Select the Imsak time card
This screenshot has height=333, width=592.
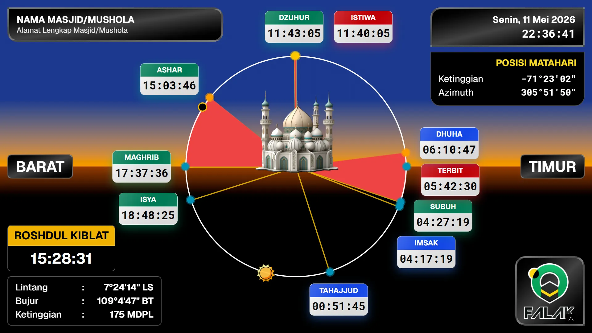426,252
